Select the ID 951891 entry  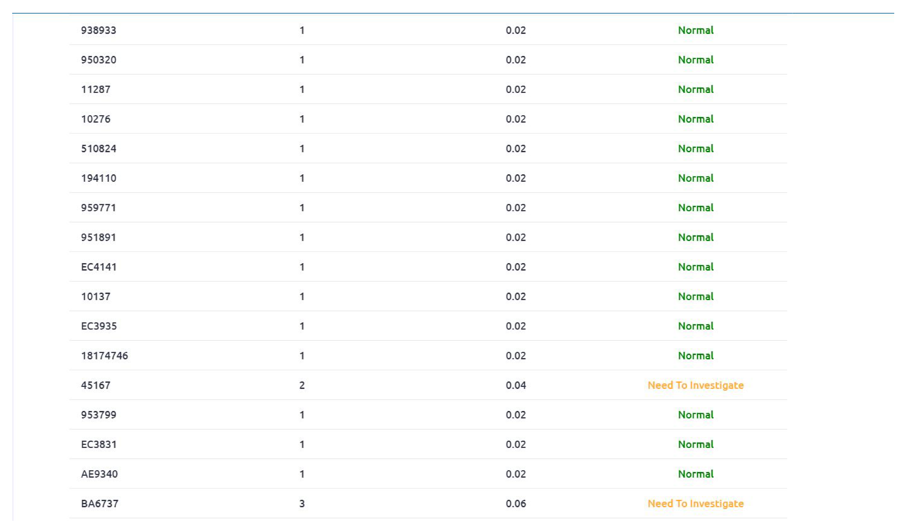click(98, 237)
